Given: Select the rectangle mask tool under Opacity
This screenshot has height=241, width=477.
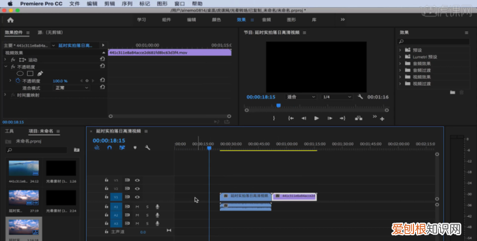Looking at the screenshot, I should coord(30,74).
